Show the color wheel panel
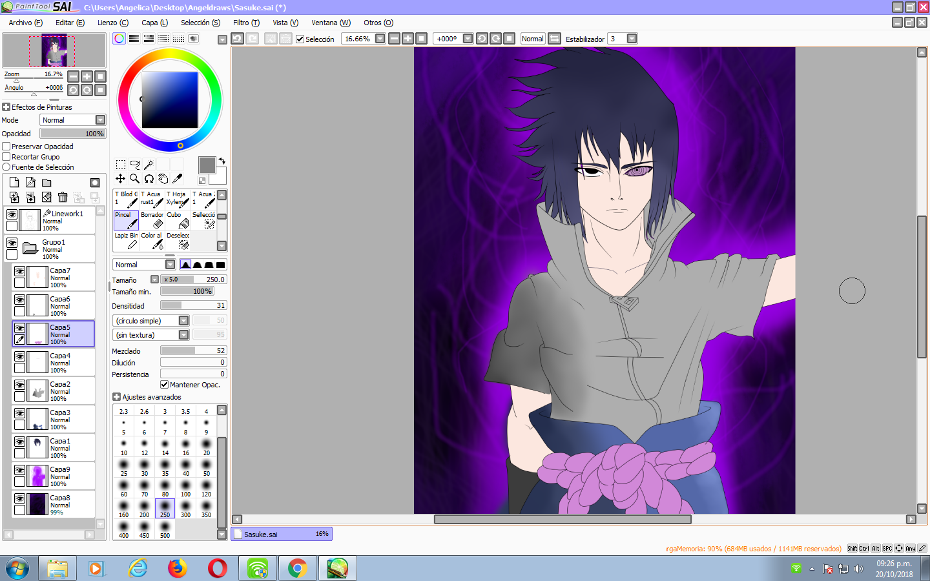930x581 pixels. pos(119,39)
